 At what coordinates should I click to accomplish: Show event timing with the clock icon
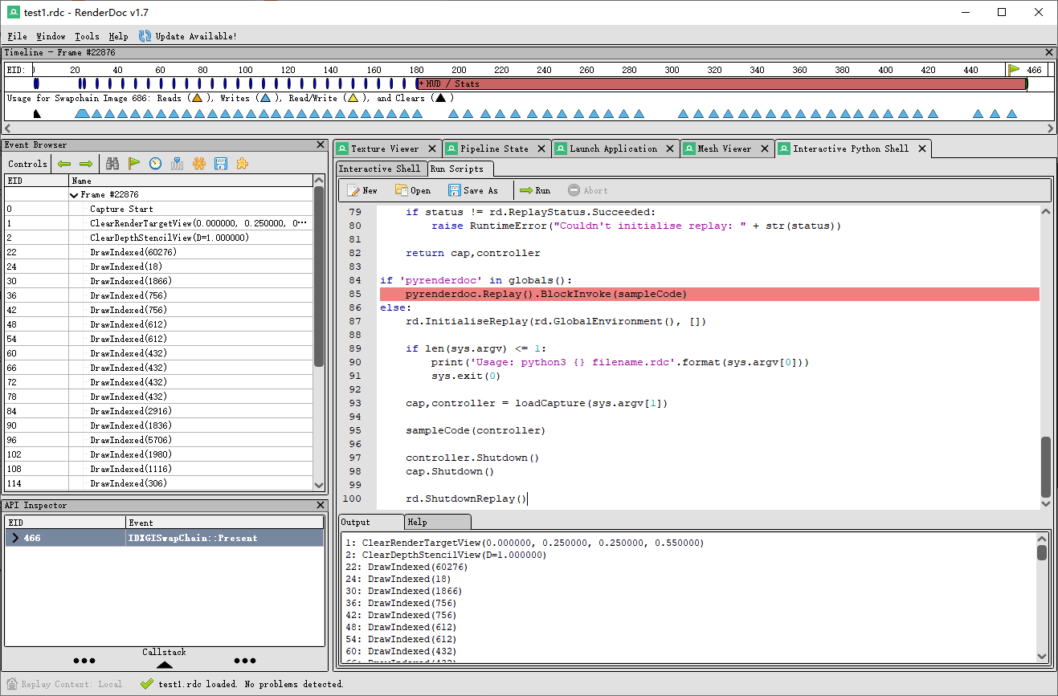point(155,163)
